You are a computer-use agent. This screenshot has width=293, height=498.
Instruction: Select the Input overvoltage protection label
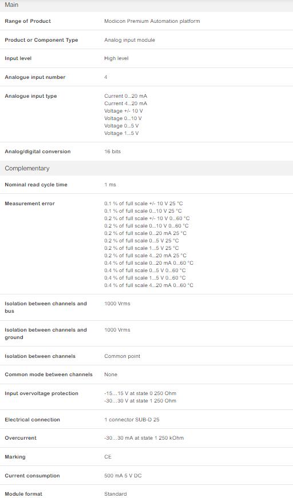(x=41, y=393)
